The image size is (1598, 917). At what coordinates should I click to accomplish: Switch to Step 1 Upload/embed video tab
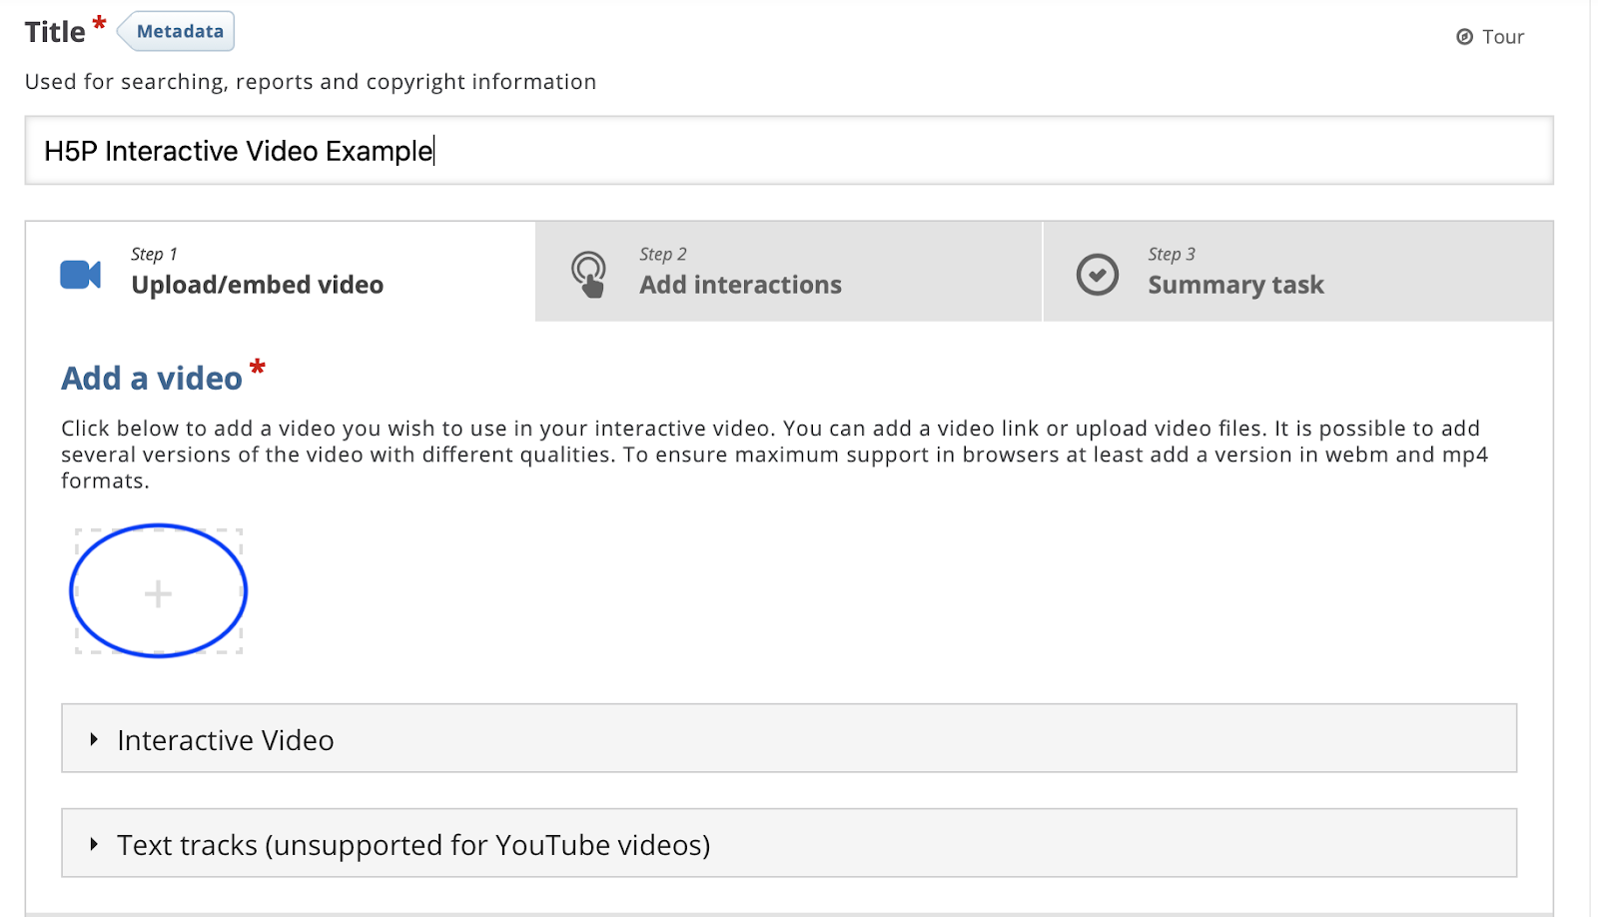(x=281, y=272)
